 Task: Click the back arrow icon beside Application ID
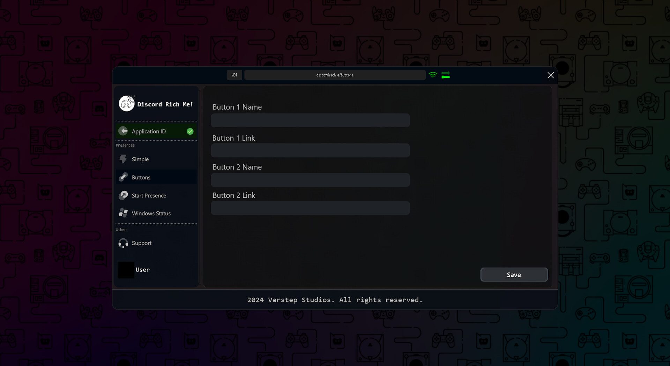123,131
